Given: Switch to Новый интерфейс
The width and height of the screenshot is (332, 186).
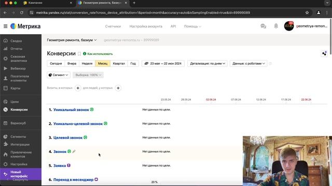Looking at the screenshot, I should coord(21,174).
